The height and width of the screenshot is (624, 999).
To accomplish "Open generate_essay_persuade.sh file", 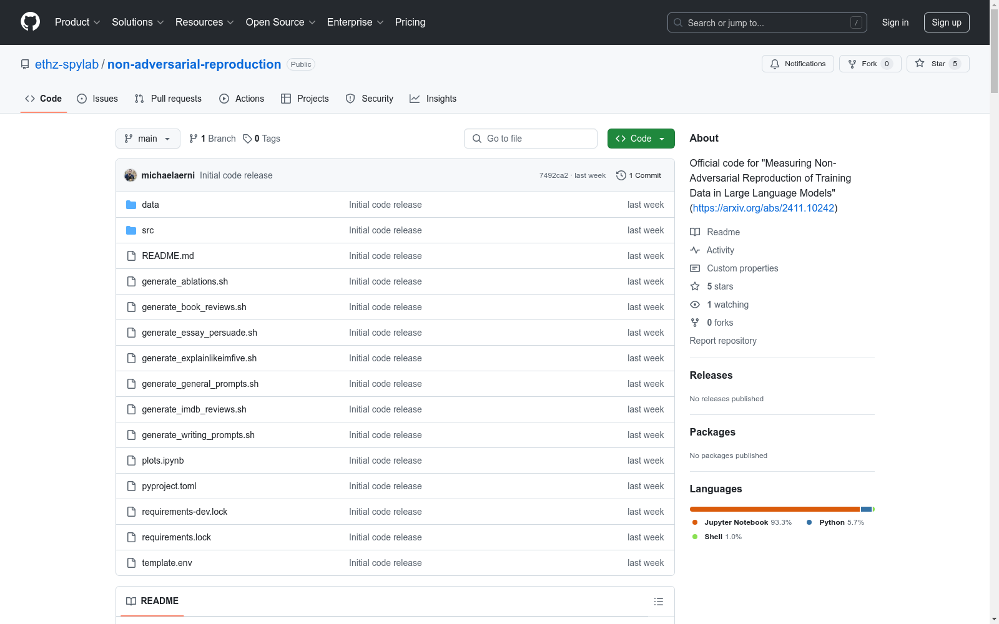I will pos(200,333).
